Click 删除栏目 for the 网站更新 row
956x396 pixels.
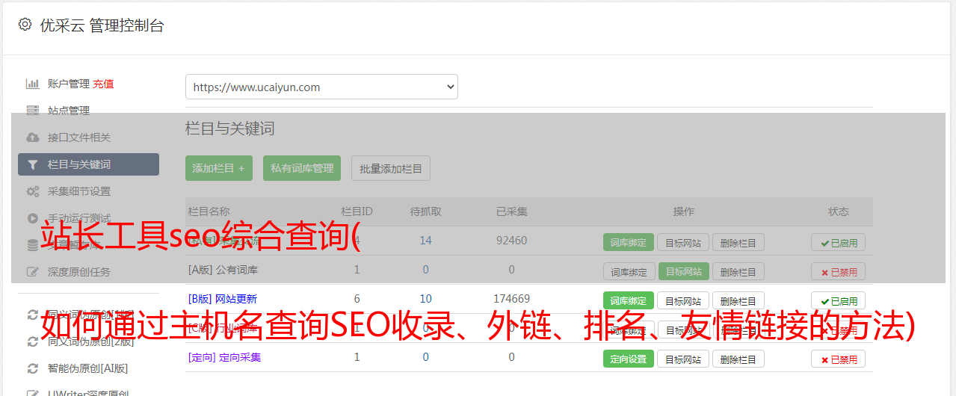point(738,300)
